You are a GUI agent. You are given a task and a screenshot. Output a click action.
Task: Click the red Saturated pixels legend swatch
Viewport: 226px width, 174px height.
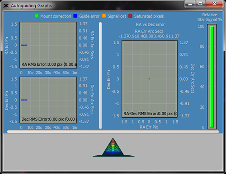[130, 16]
